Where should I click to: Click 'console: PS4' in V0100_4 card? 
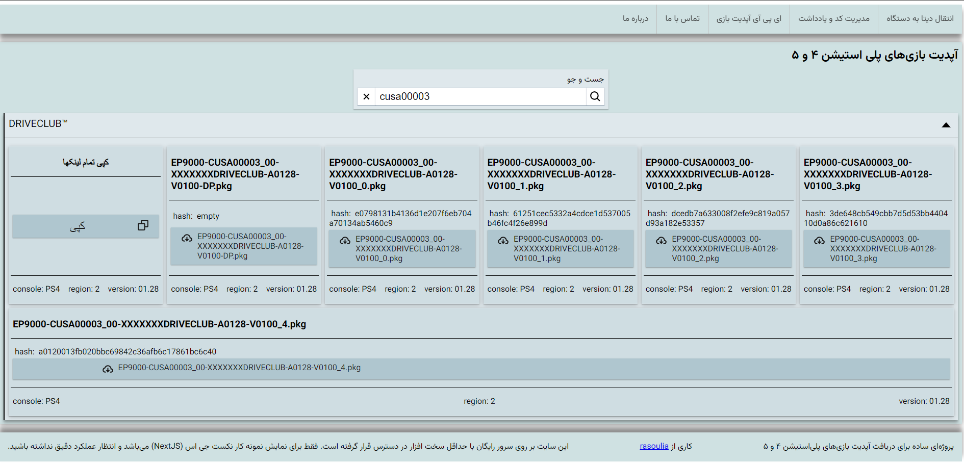[x=36, y=401]
